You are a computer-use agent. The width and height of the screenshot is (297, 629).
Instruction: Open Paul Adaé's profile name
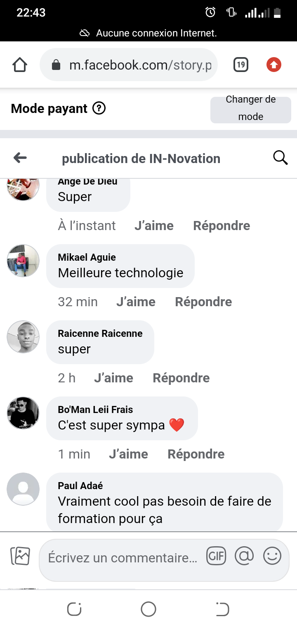80,485
